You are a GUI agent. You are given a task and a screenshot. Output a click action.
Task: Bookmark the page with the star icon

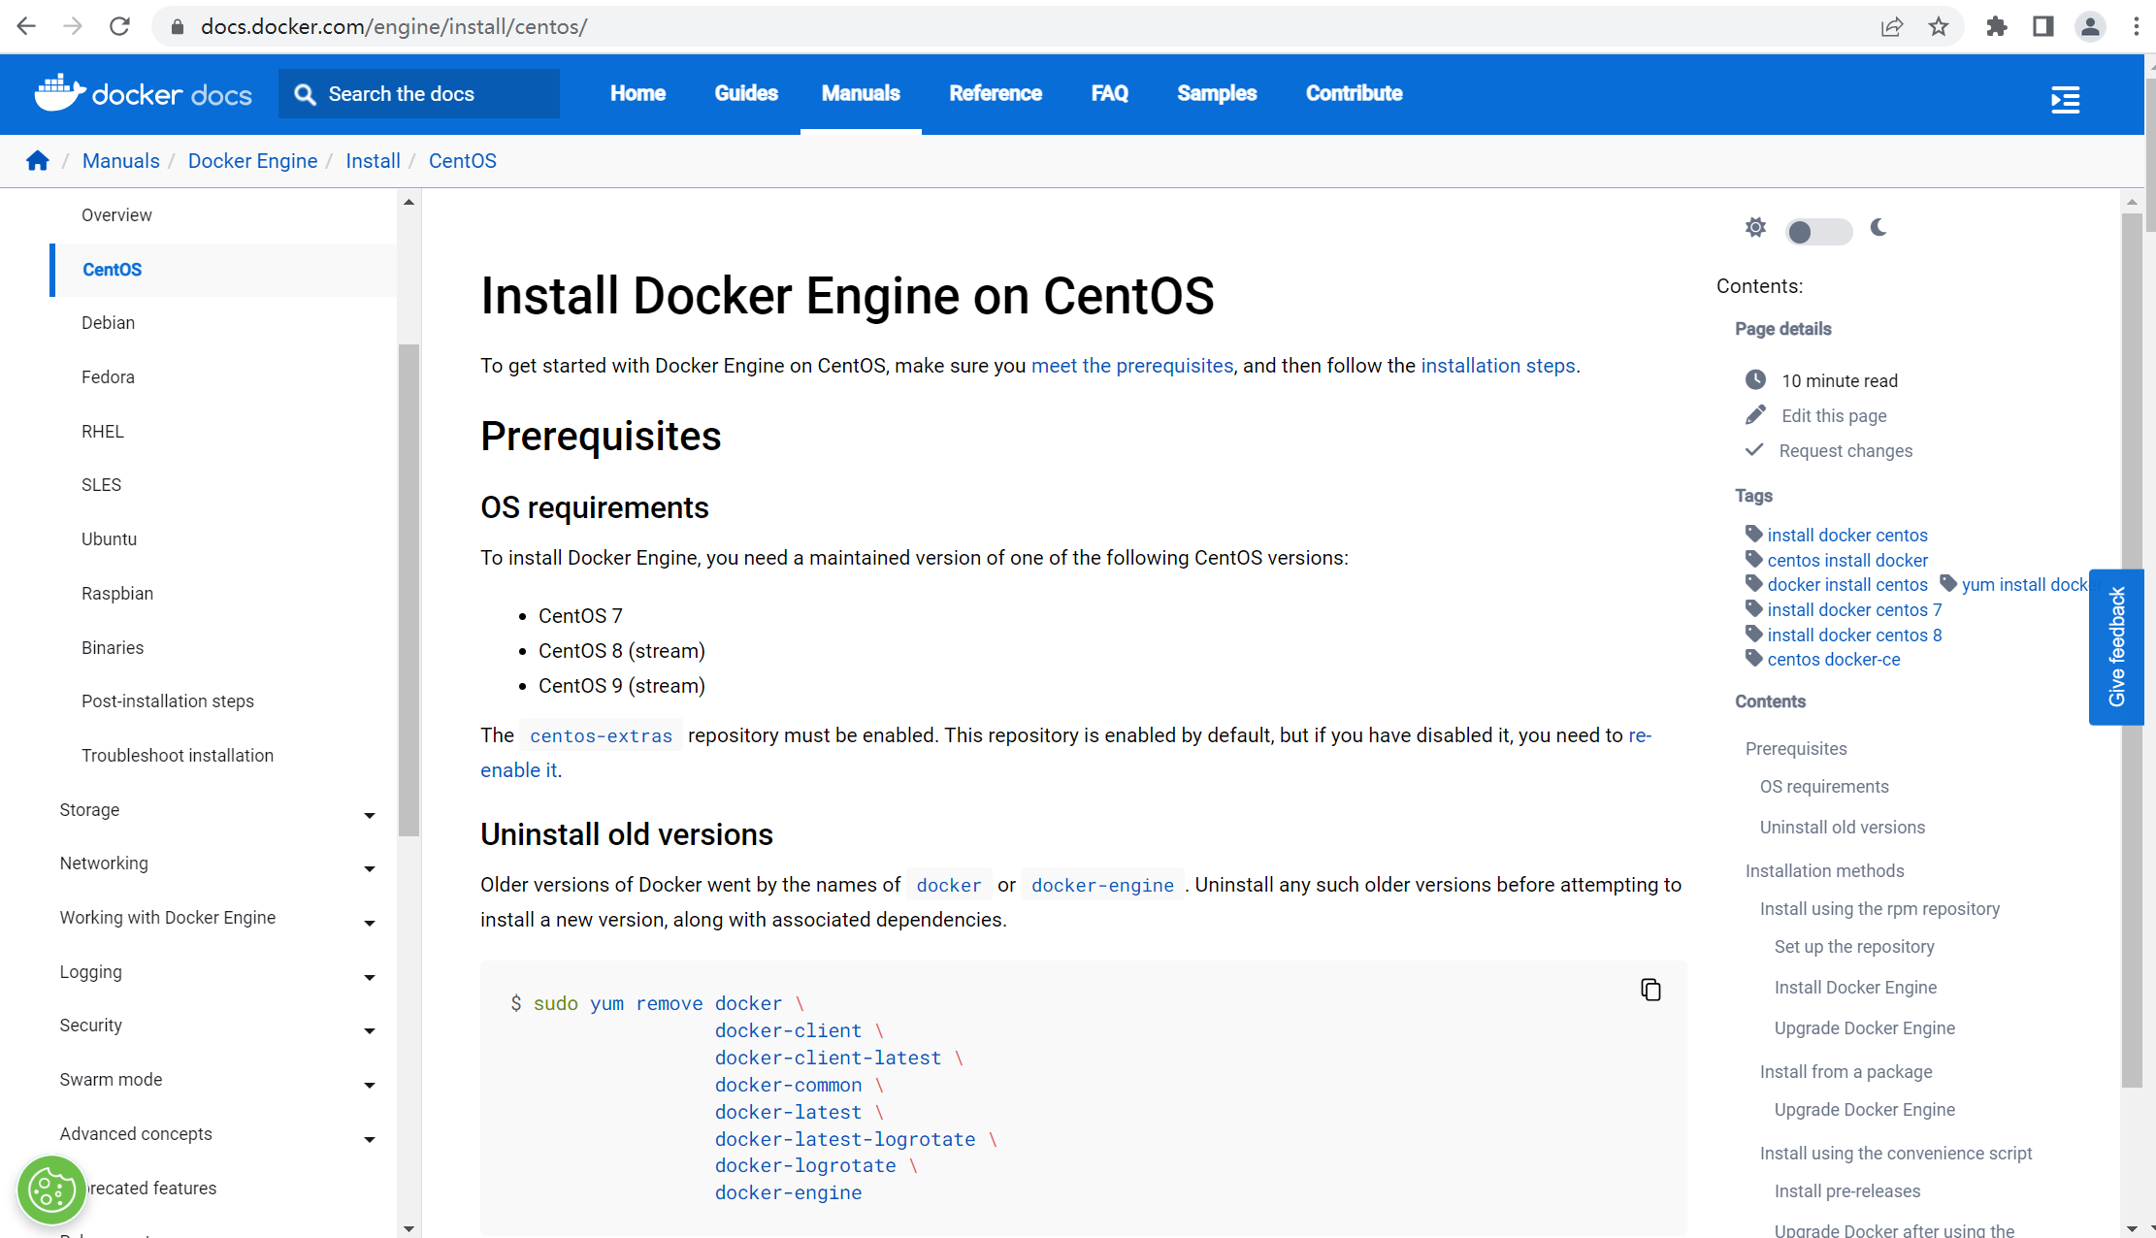(1939, 26)
